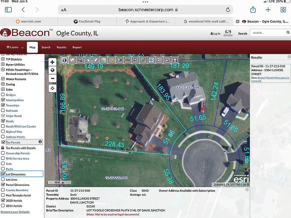Click the locate crosshair button on map
The image size is (291, 218).
[x=52, y=88]
